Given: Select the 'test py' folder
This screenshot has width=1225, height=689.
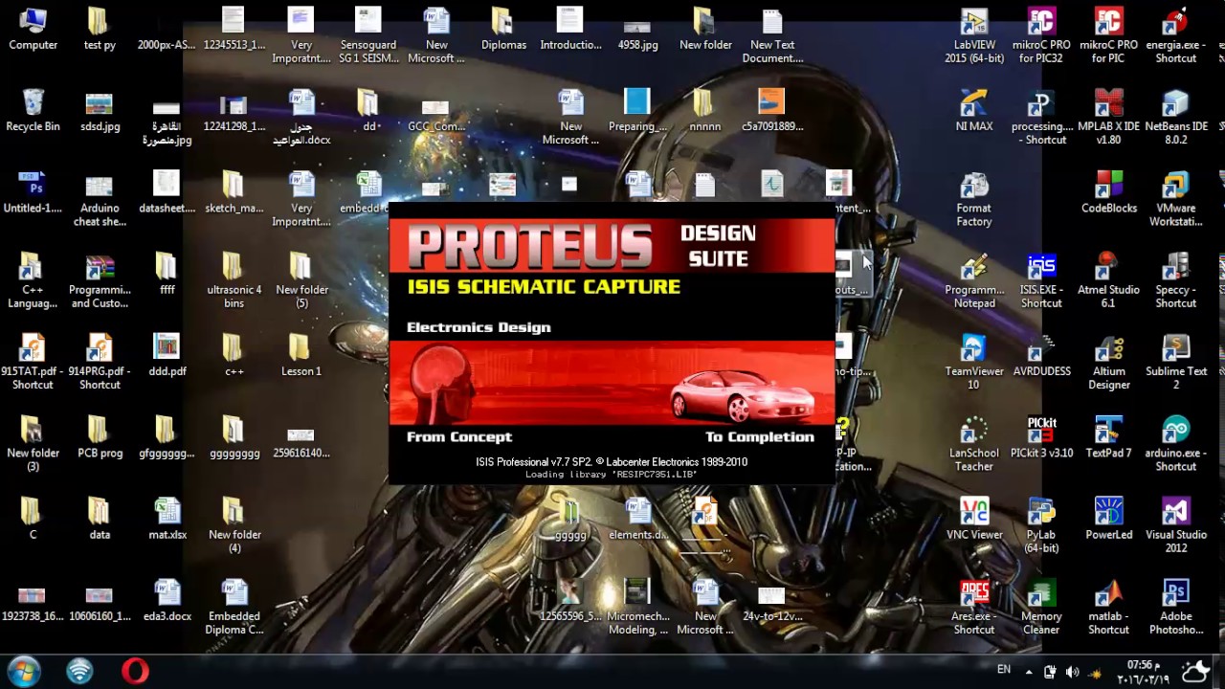Looking at the screenshot, I should [x=100, y=30].
